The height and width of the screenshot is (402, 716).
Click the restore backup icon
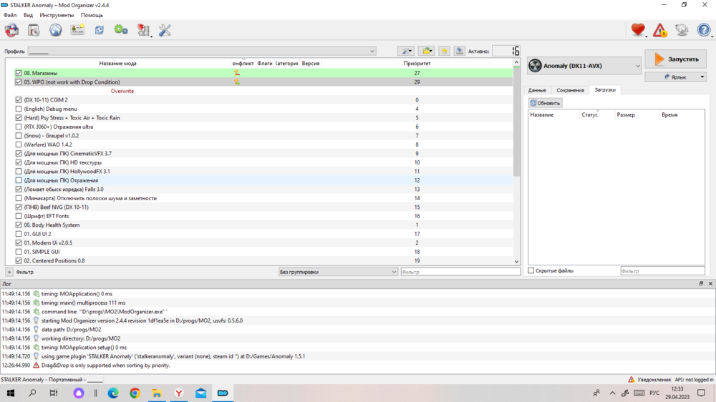pyautogui.click(x=445, y=51)
